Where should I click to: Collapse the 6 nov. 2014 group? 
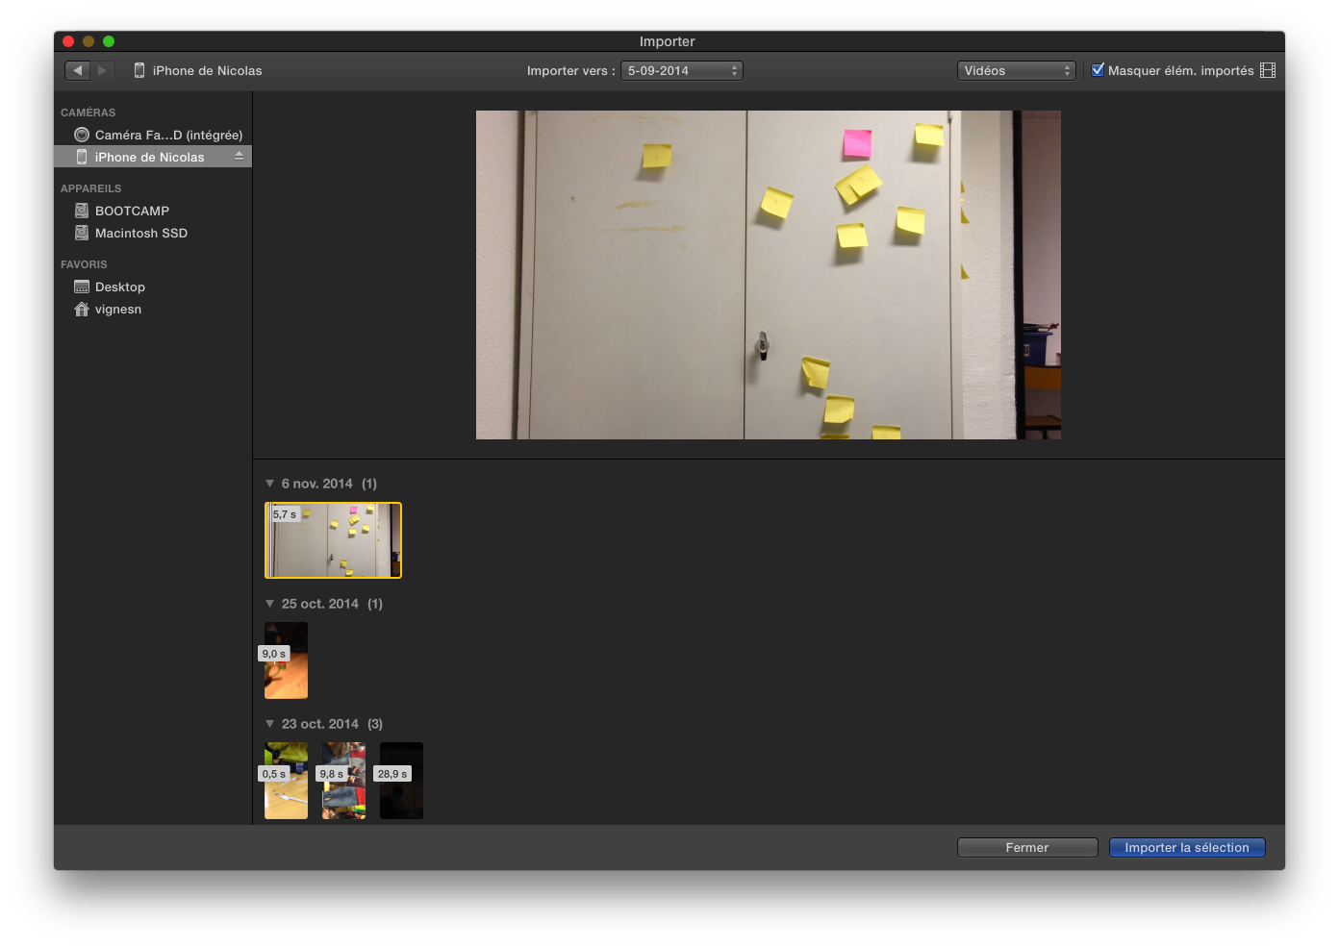click(270, 484)
